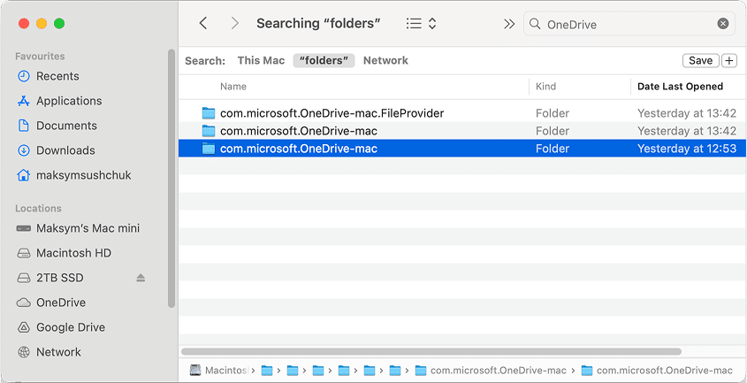Open Applications in the sidebar

(69, 101)
